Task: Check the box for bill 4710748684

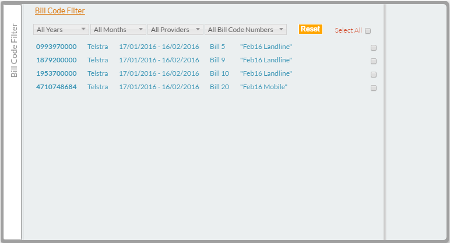Action: 374,88
